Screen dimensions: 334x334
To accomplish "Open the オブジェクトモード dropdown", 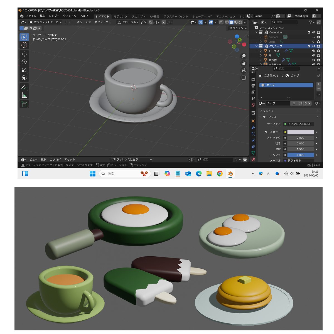I will click(x=45, y=22).
